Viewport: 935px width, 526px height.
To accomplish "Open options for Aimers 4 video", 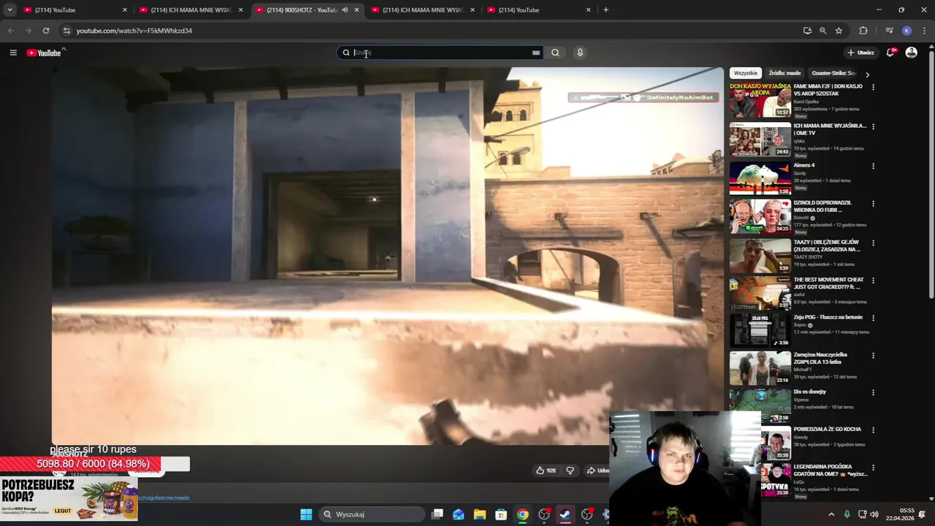I will click(873, 167).
